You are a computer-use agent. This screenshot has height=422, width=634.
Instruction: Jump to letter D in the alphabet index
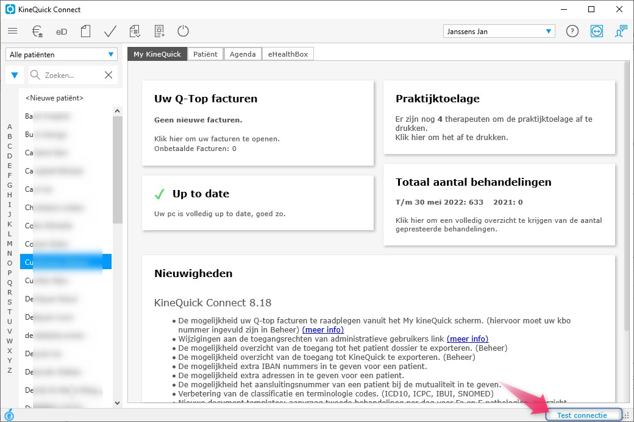[x=10, y=156]
